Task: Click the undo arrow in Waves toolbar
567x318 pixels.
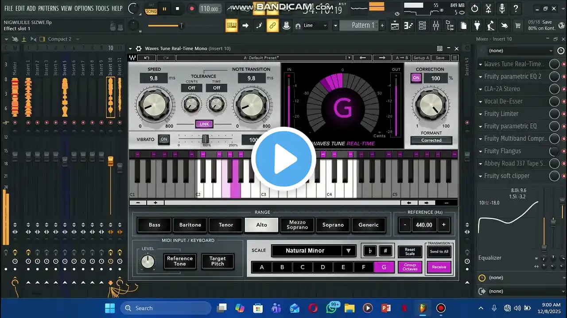Action: (146, 58)
